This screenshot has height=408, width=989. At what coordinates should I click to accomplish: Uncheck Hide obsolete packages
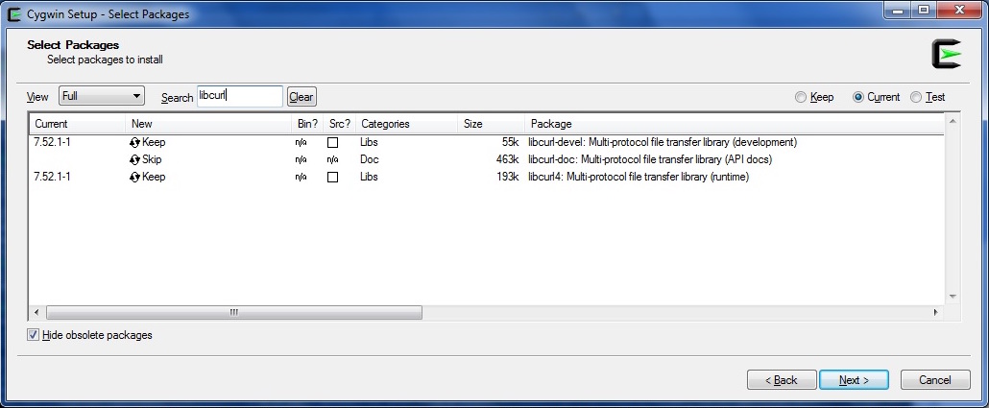[34, 335]
